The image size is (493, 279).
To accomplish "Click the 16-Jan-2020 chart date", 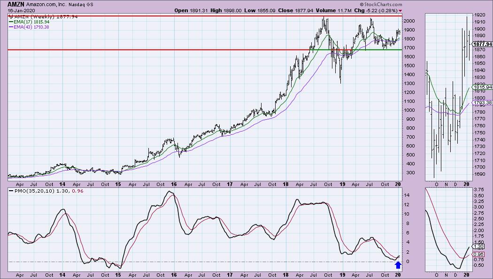I will coord(22,10).
